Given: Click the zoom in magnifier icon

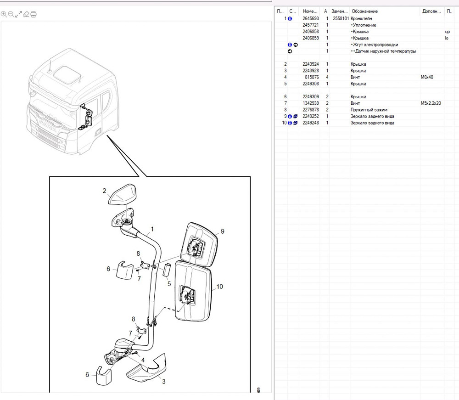Looking at the screenshot, I should point(4,14).
